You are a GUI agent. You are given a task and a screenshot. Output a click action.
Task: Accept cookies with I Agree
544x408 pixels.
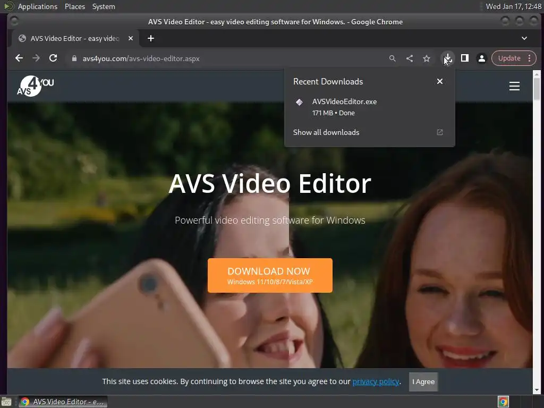[x=423, y=381]
